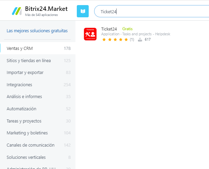
Task: Choose the Soluciones verticales category
Action: (x=26, y=157)
